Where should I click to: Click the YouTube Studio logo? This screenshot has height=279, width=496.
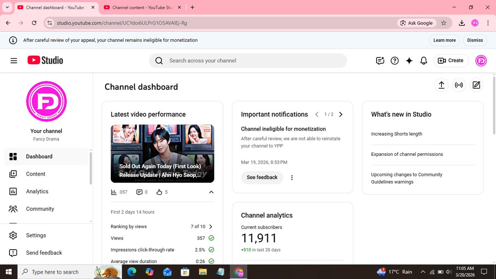click(45, 60)
